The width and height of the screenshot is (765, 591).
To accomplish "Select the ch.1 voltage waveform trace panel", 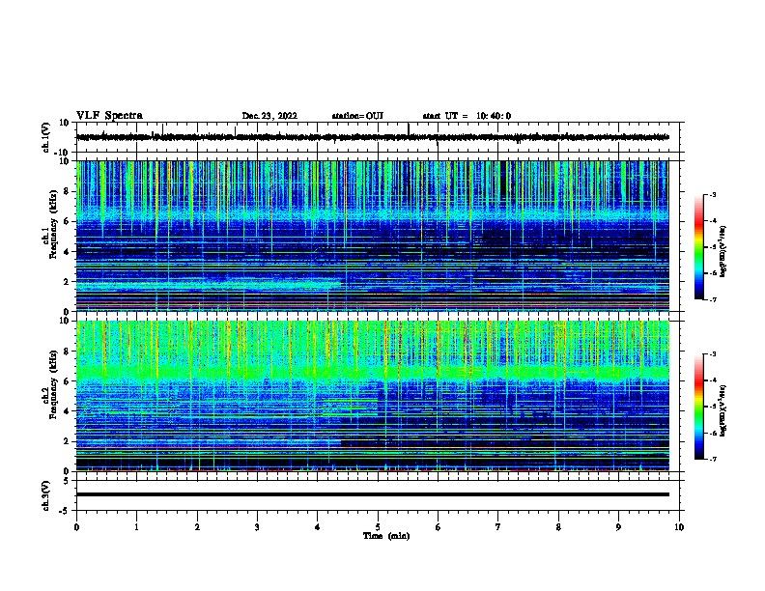I will point(377,137).
